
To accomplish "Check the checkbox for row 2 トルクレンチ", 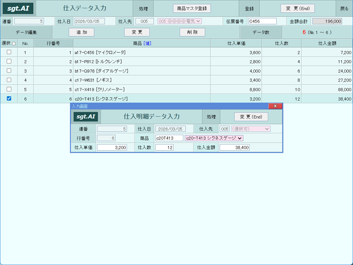I will point(9,61).
